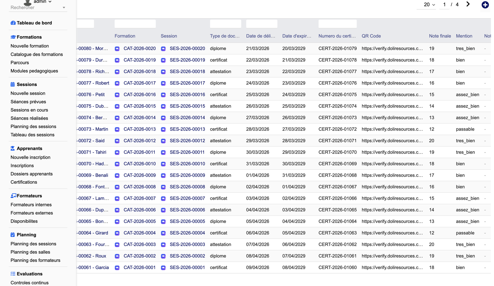Click formation icon beside CAT-2026-0001
This screenshot has height=286, width=494.
(x=117, y=268)
